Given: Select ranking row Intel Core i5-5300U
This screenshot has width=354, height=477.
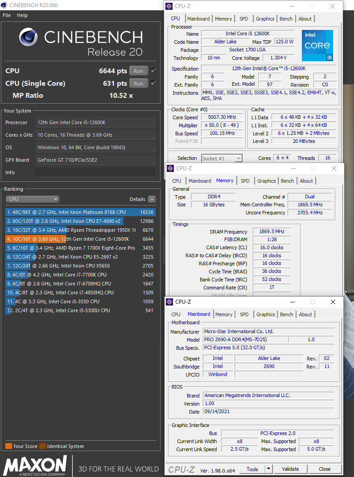Looking at the screenshot, I should tap(80, 310).
